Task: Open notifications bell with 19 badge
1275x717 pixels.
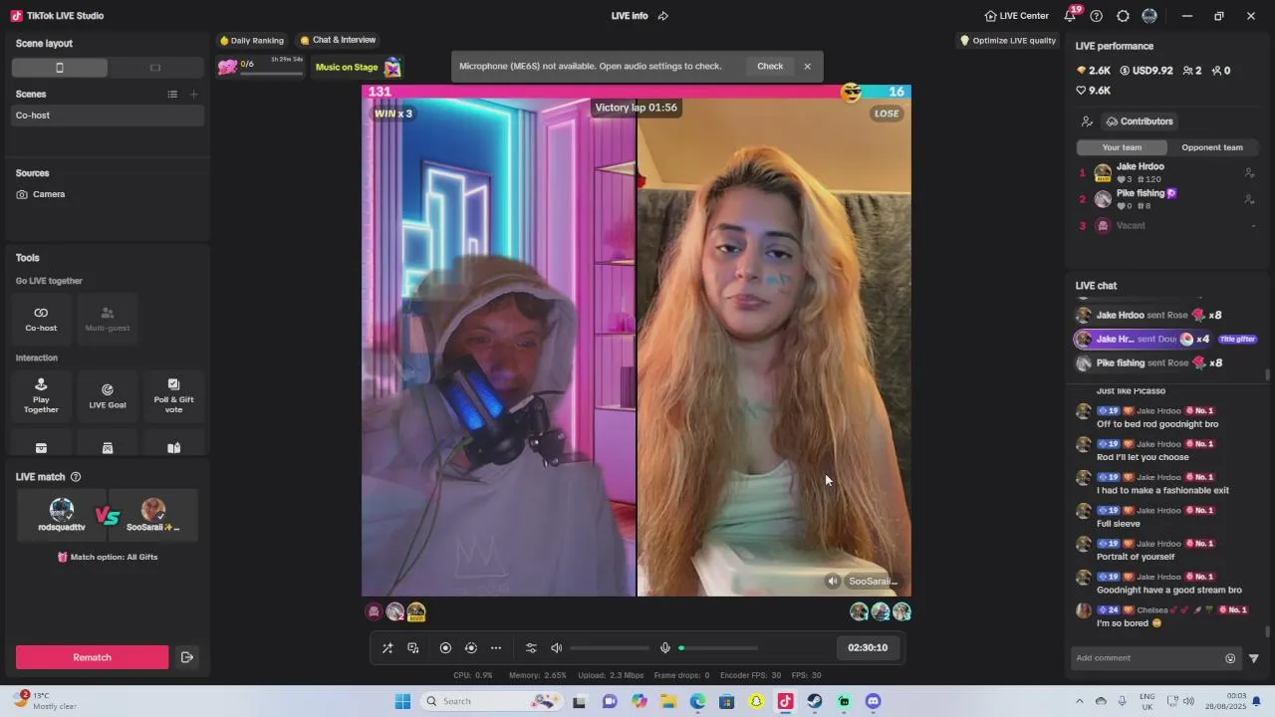Action: click(x=1071, y=15)
